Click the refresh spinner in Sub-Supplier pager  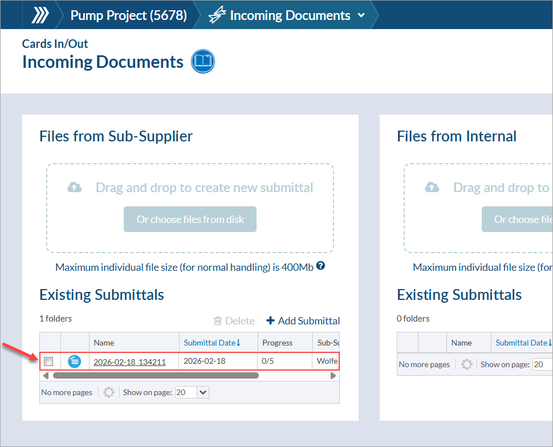pyautogui.click(x=109, y=392)
